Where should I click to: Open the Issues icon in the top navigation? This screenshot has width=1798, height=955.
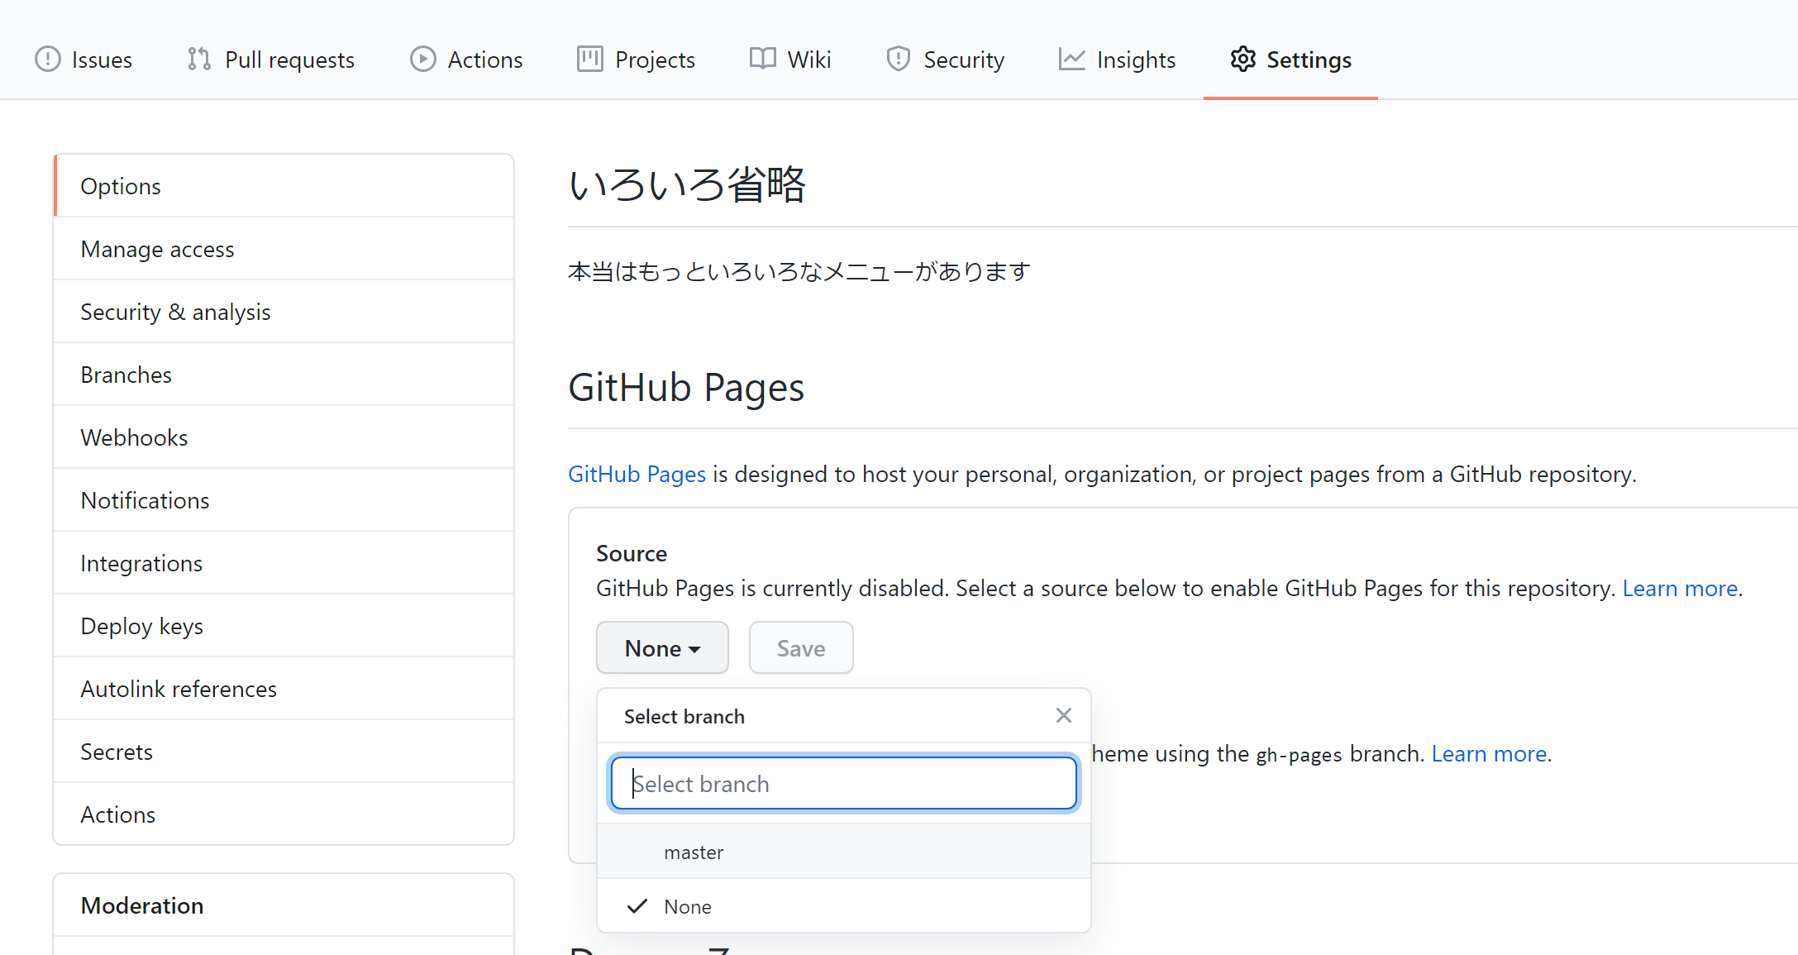point(48,59)
